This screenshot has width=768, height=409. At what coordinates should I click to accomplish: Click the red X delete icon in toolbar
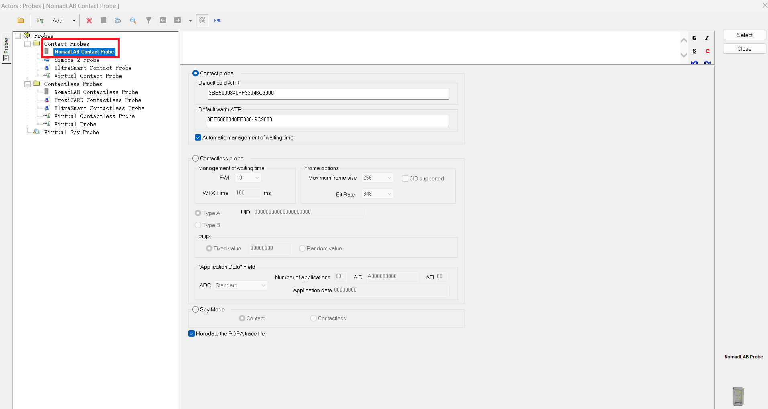[89, 20]
